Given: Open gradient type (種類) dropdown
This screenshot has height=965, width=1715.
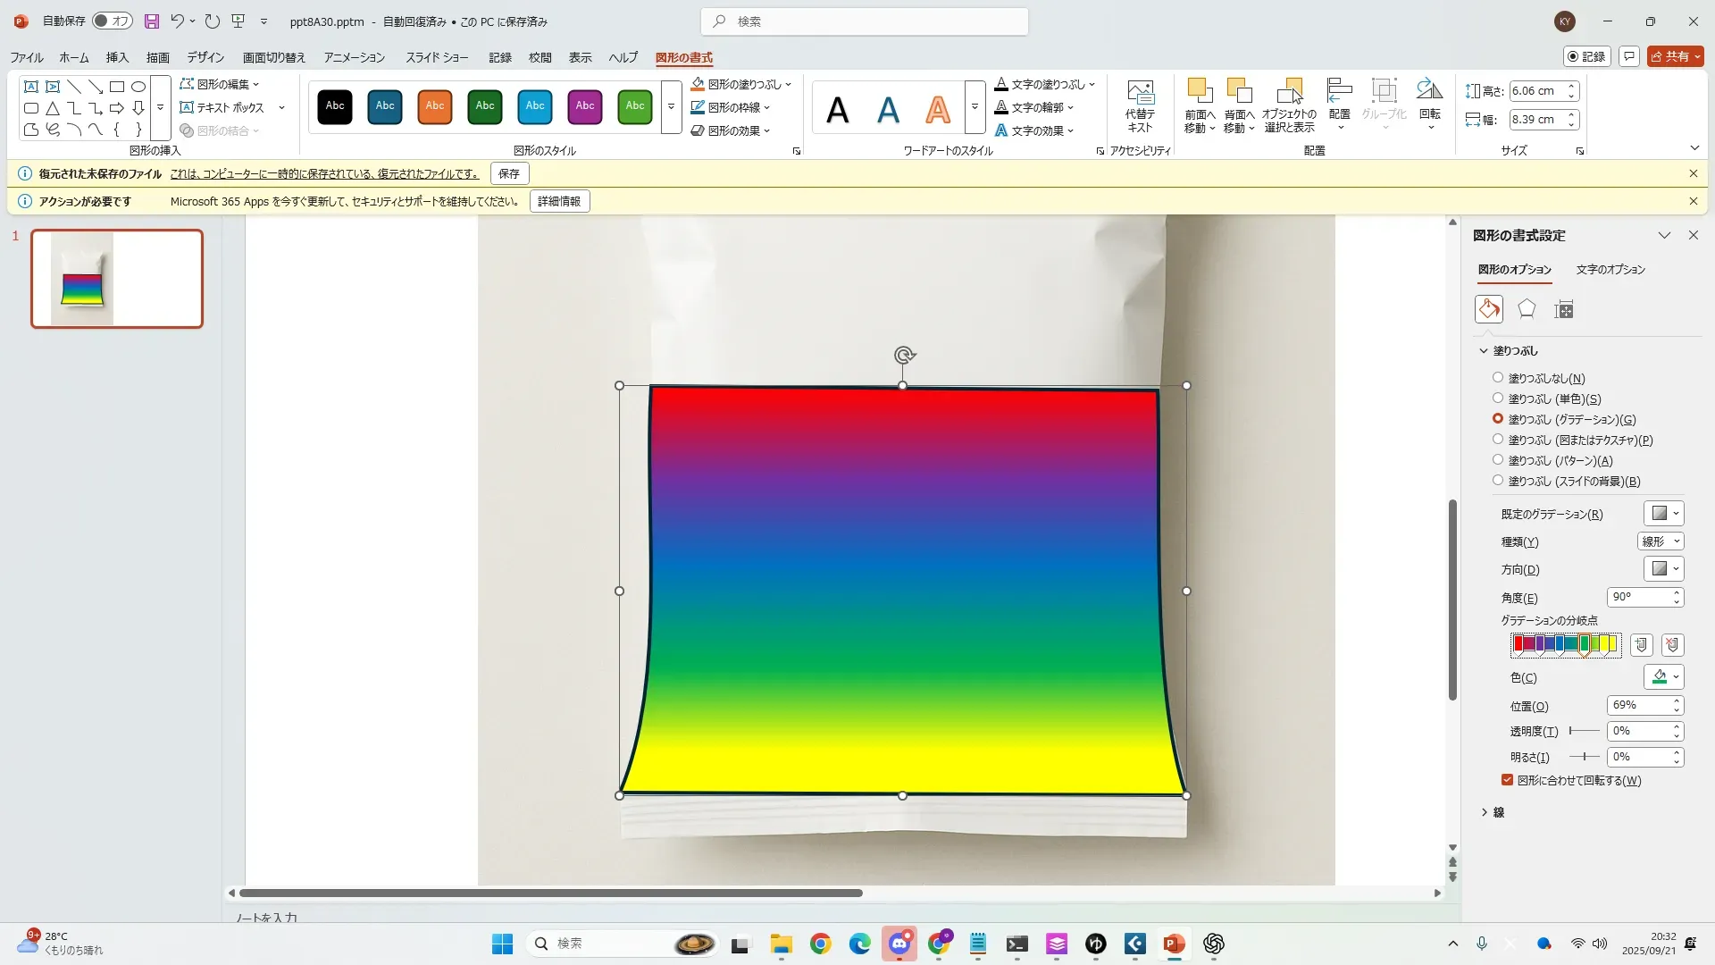Looking at the screenshot, I should (1661, 541).
